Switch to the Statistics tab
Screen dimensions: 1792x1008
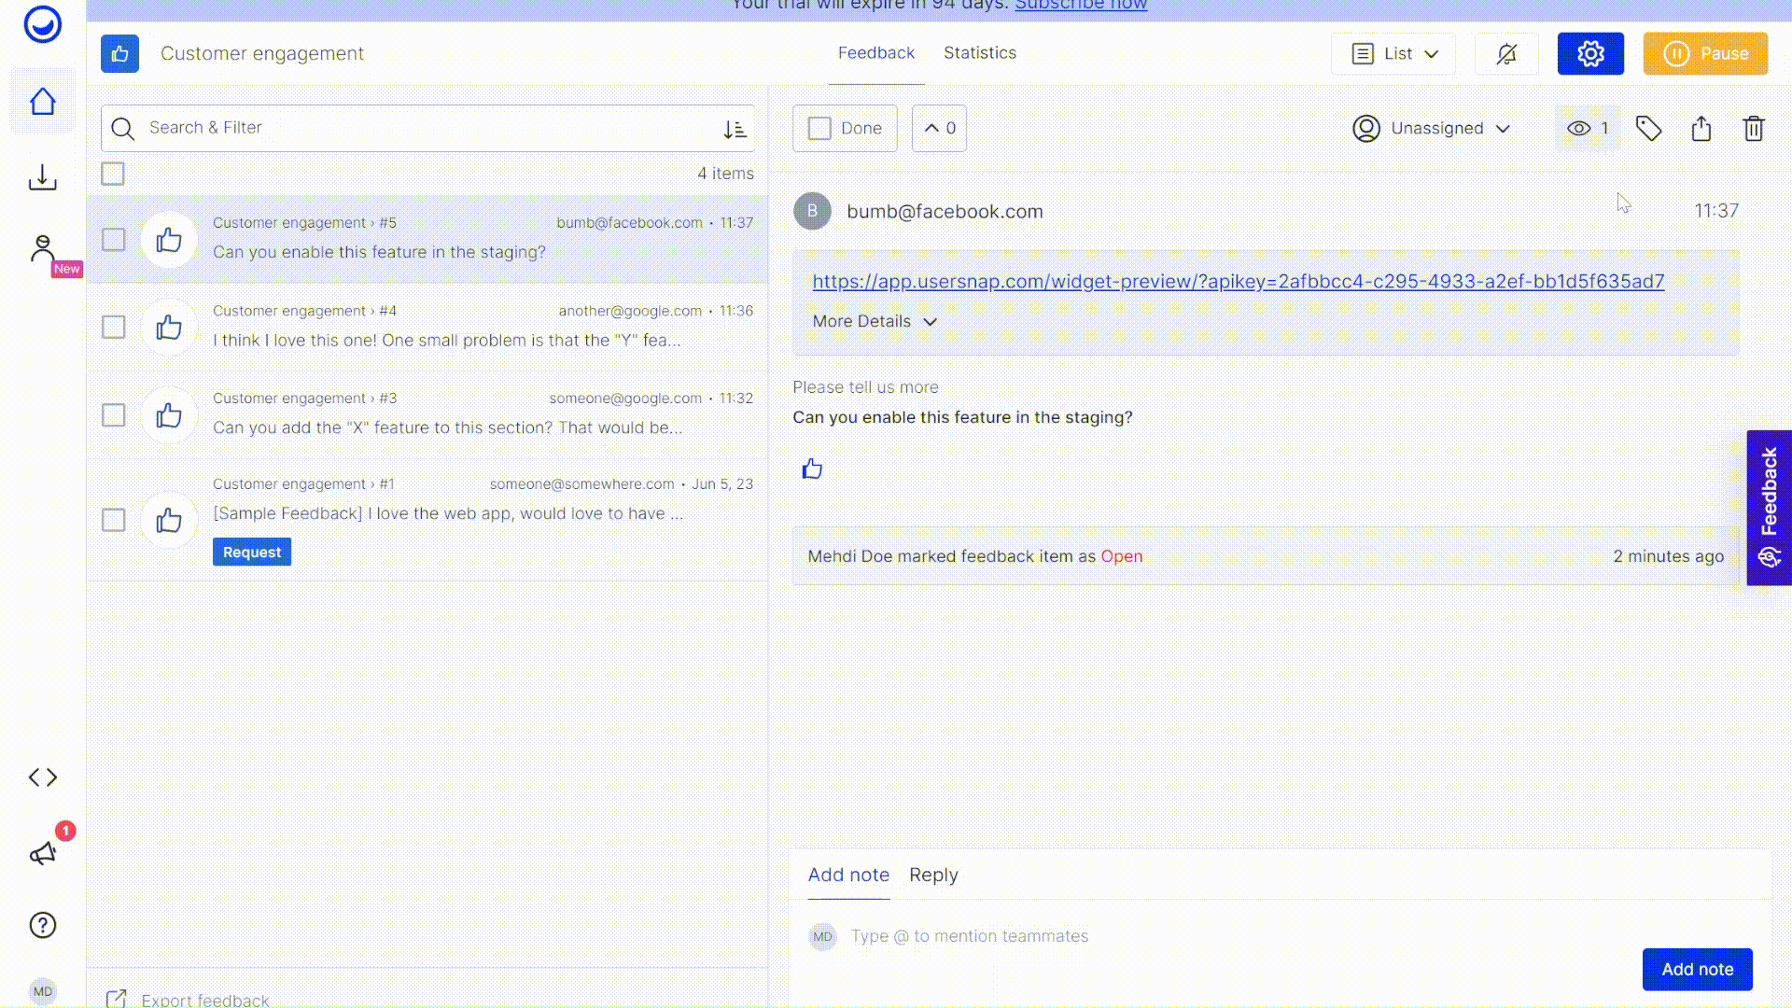click(979, 53)
